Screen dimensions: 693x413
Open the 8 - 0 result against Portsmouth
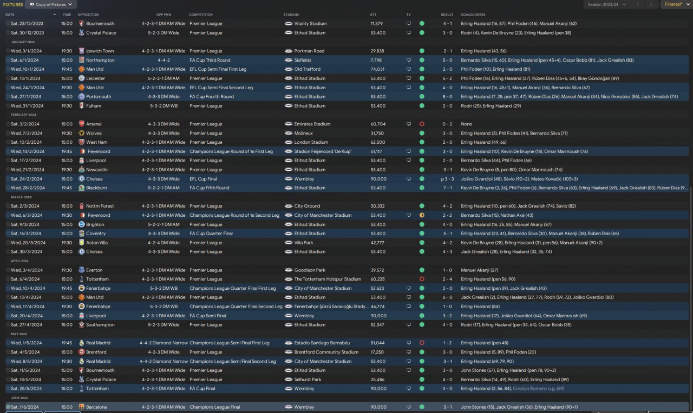pos(447,97)
